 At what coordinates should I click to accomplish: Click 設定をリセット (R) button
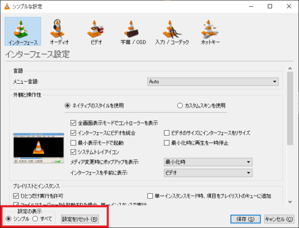80,219
